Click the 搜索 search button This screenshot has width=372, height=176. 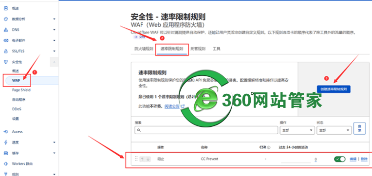(359, 128)
